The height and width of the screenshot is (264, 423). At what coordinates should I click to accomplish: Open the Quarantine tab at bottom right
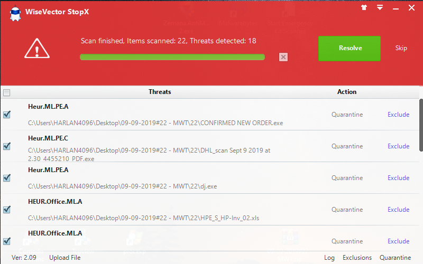[x=395, y=258]
